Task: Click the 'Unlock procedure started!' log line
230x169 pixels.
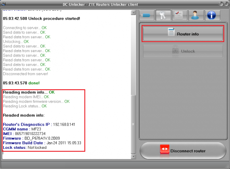Action: (42, 19)
